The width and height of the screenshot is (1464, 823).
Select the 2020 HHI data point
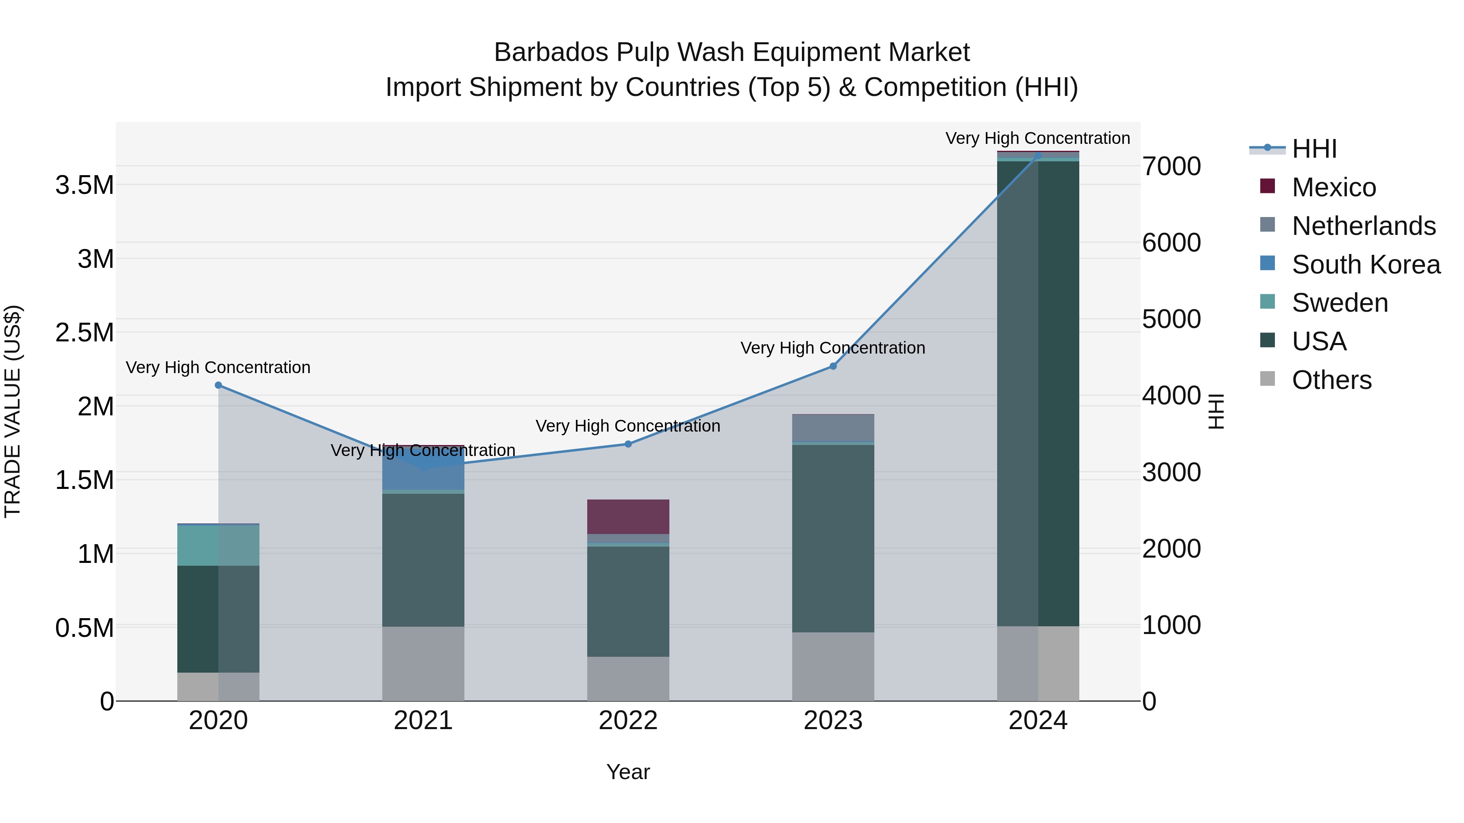(x=218, y=385)
